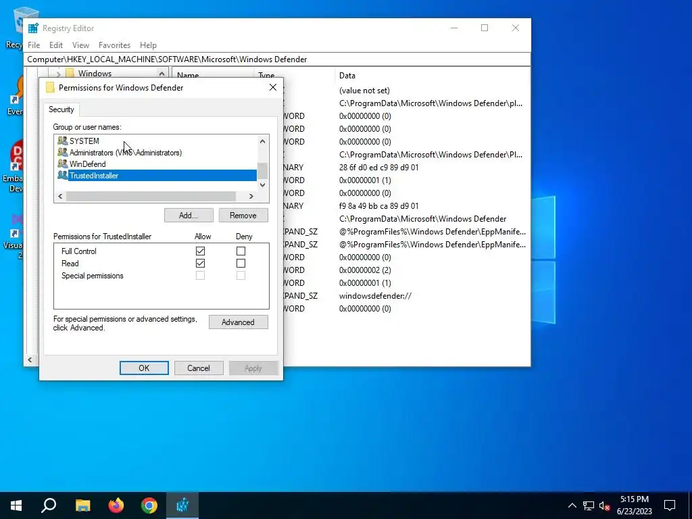This screenshot has width=692, height=519.
Task: Click the Allow Special permissions checkbox
Action: click(200, 276)
